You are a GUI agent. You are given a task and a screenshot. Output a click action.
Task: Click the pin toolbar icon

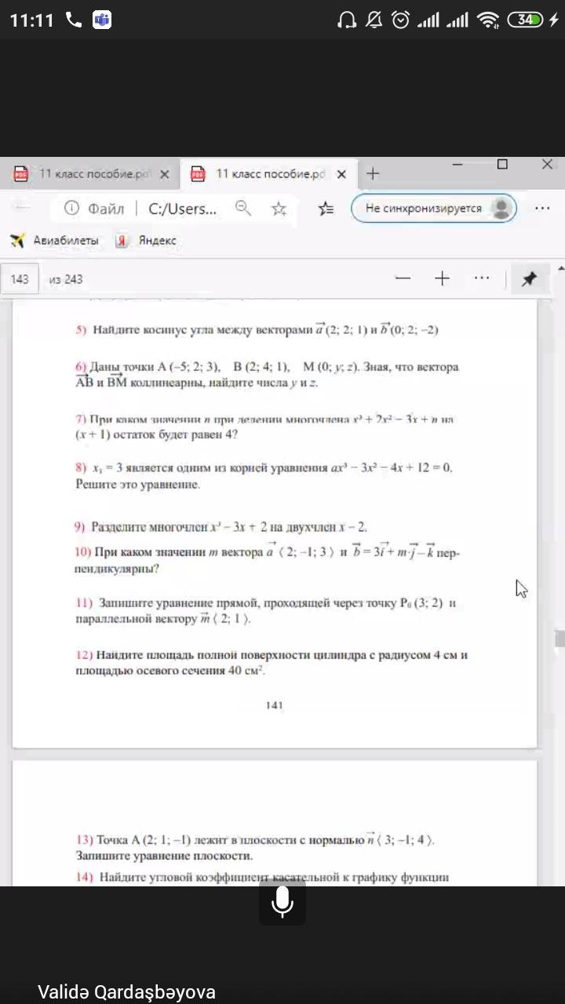click(x=530, y=278)
